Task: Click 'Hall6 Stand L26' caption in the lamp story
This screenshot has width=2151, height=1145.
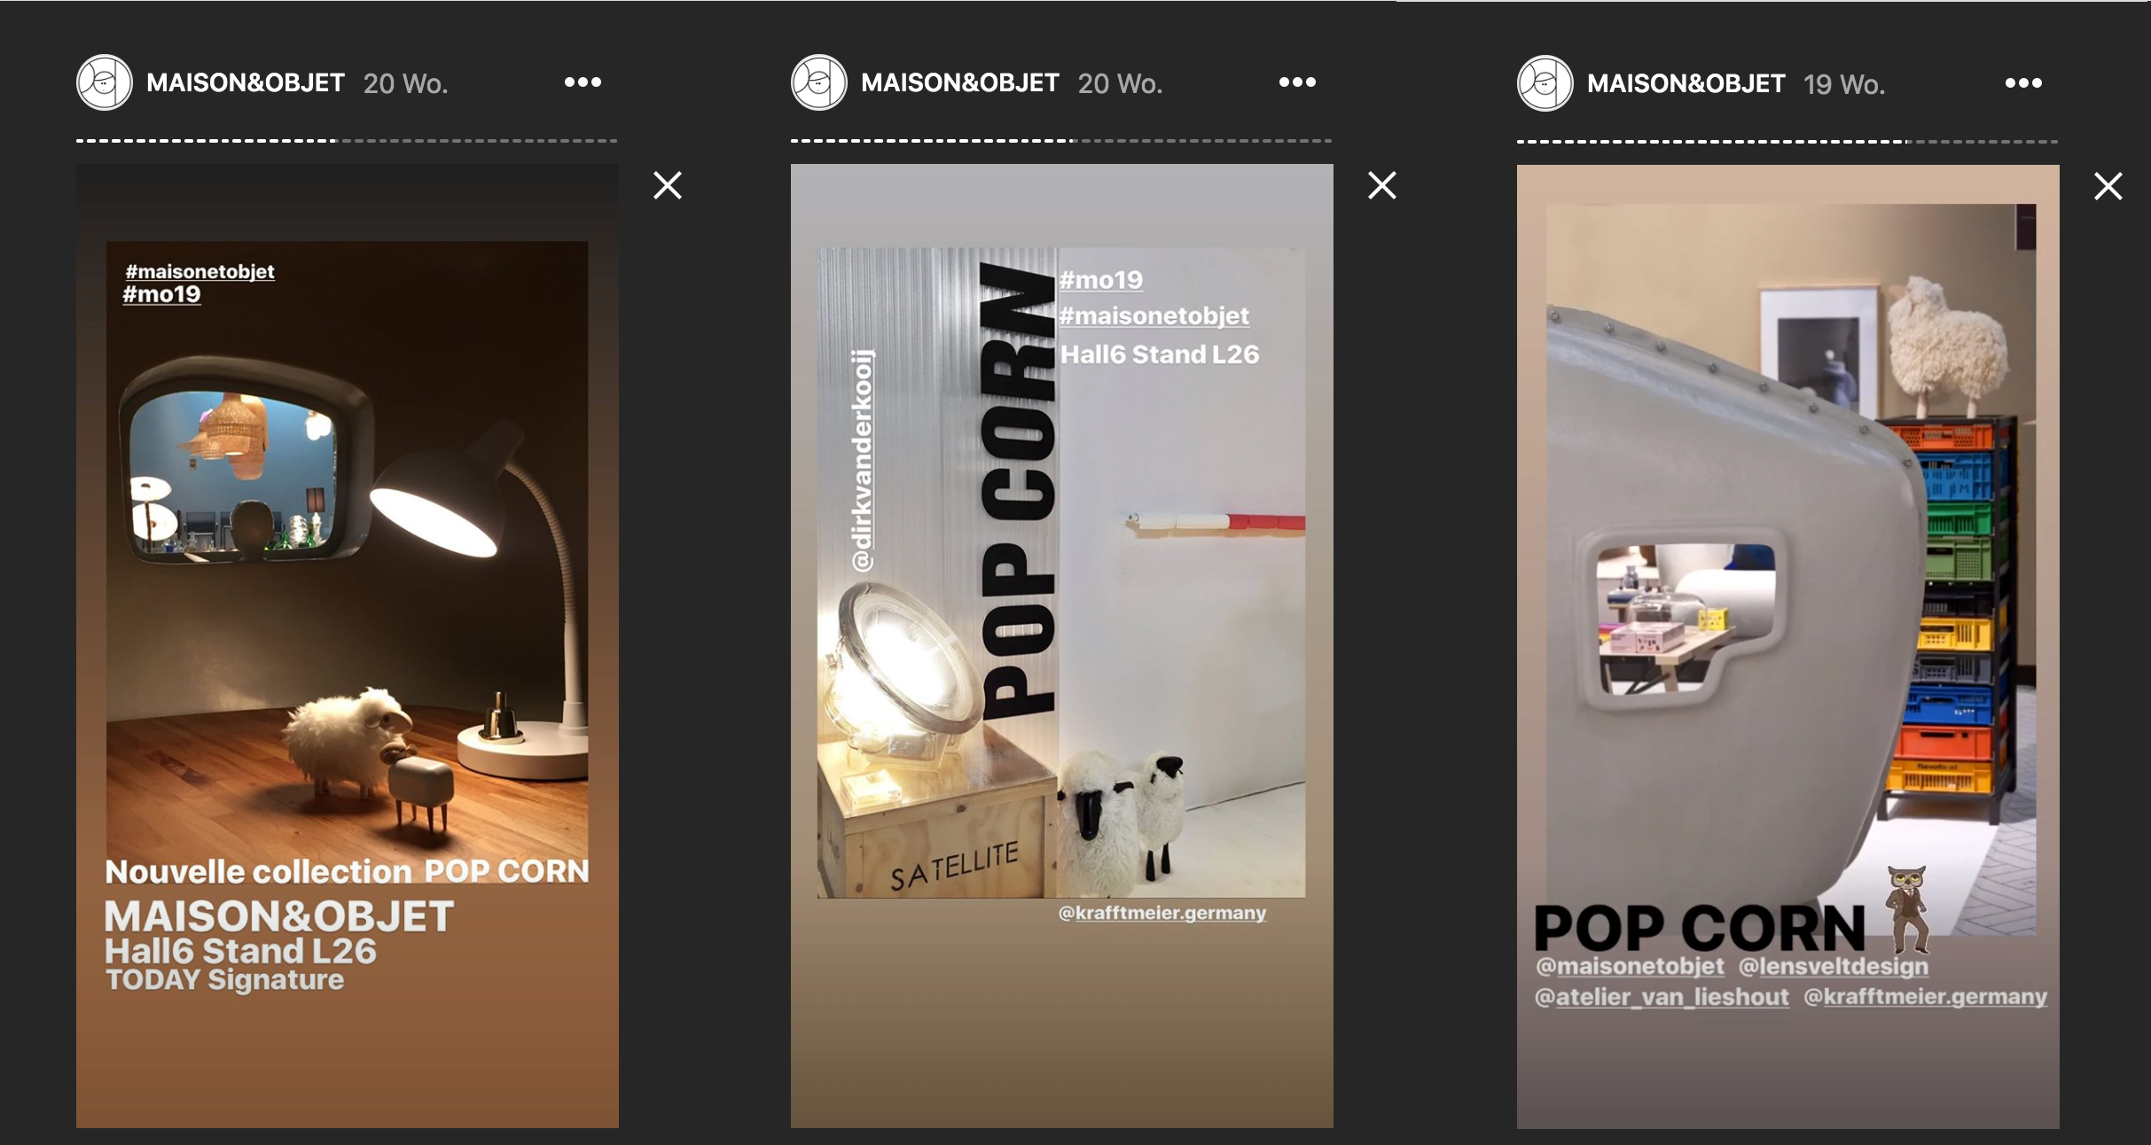Action: pyautogui.click(x=240, y=952)
